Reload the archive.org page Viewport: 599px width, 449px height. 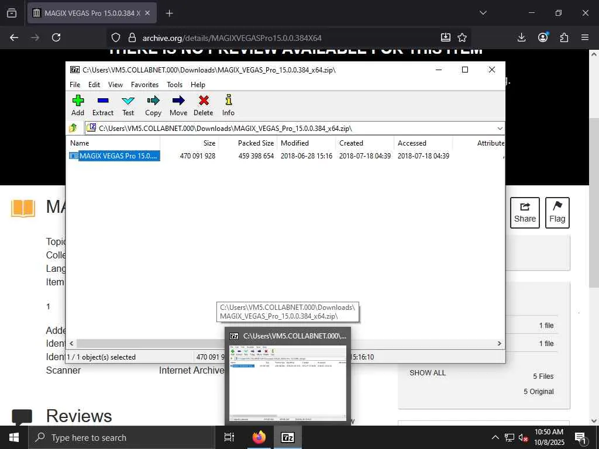click(56, 37)
